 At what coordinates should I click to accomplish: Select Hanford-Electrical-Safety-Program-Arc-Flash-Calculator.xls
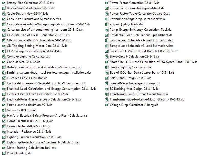[x=47, y=116]
